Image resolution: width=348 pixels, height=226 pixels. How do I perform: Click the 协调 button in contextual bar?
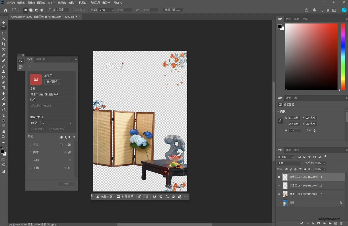143,197
